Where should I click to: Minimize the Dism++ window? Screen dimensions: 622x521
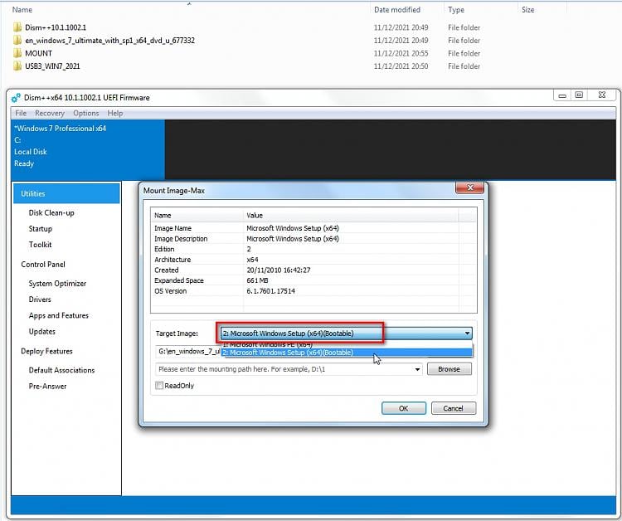coord(561,95)
